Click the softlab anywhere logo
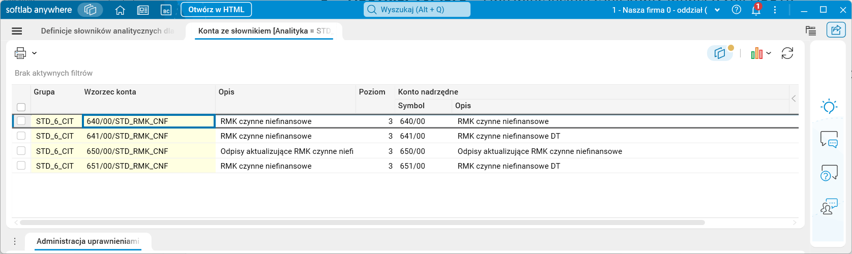This screenshot has height=254, width=852. pyautogui.click(x=39, y=10)
